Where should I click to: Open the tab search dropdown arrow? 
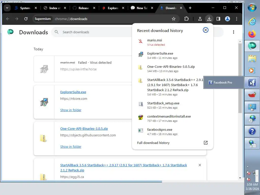tap(7, 8)
